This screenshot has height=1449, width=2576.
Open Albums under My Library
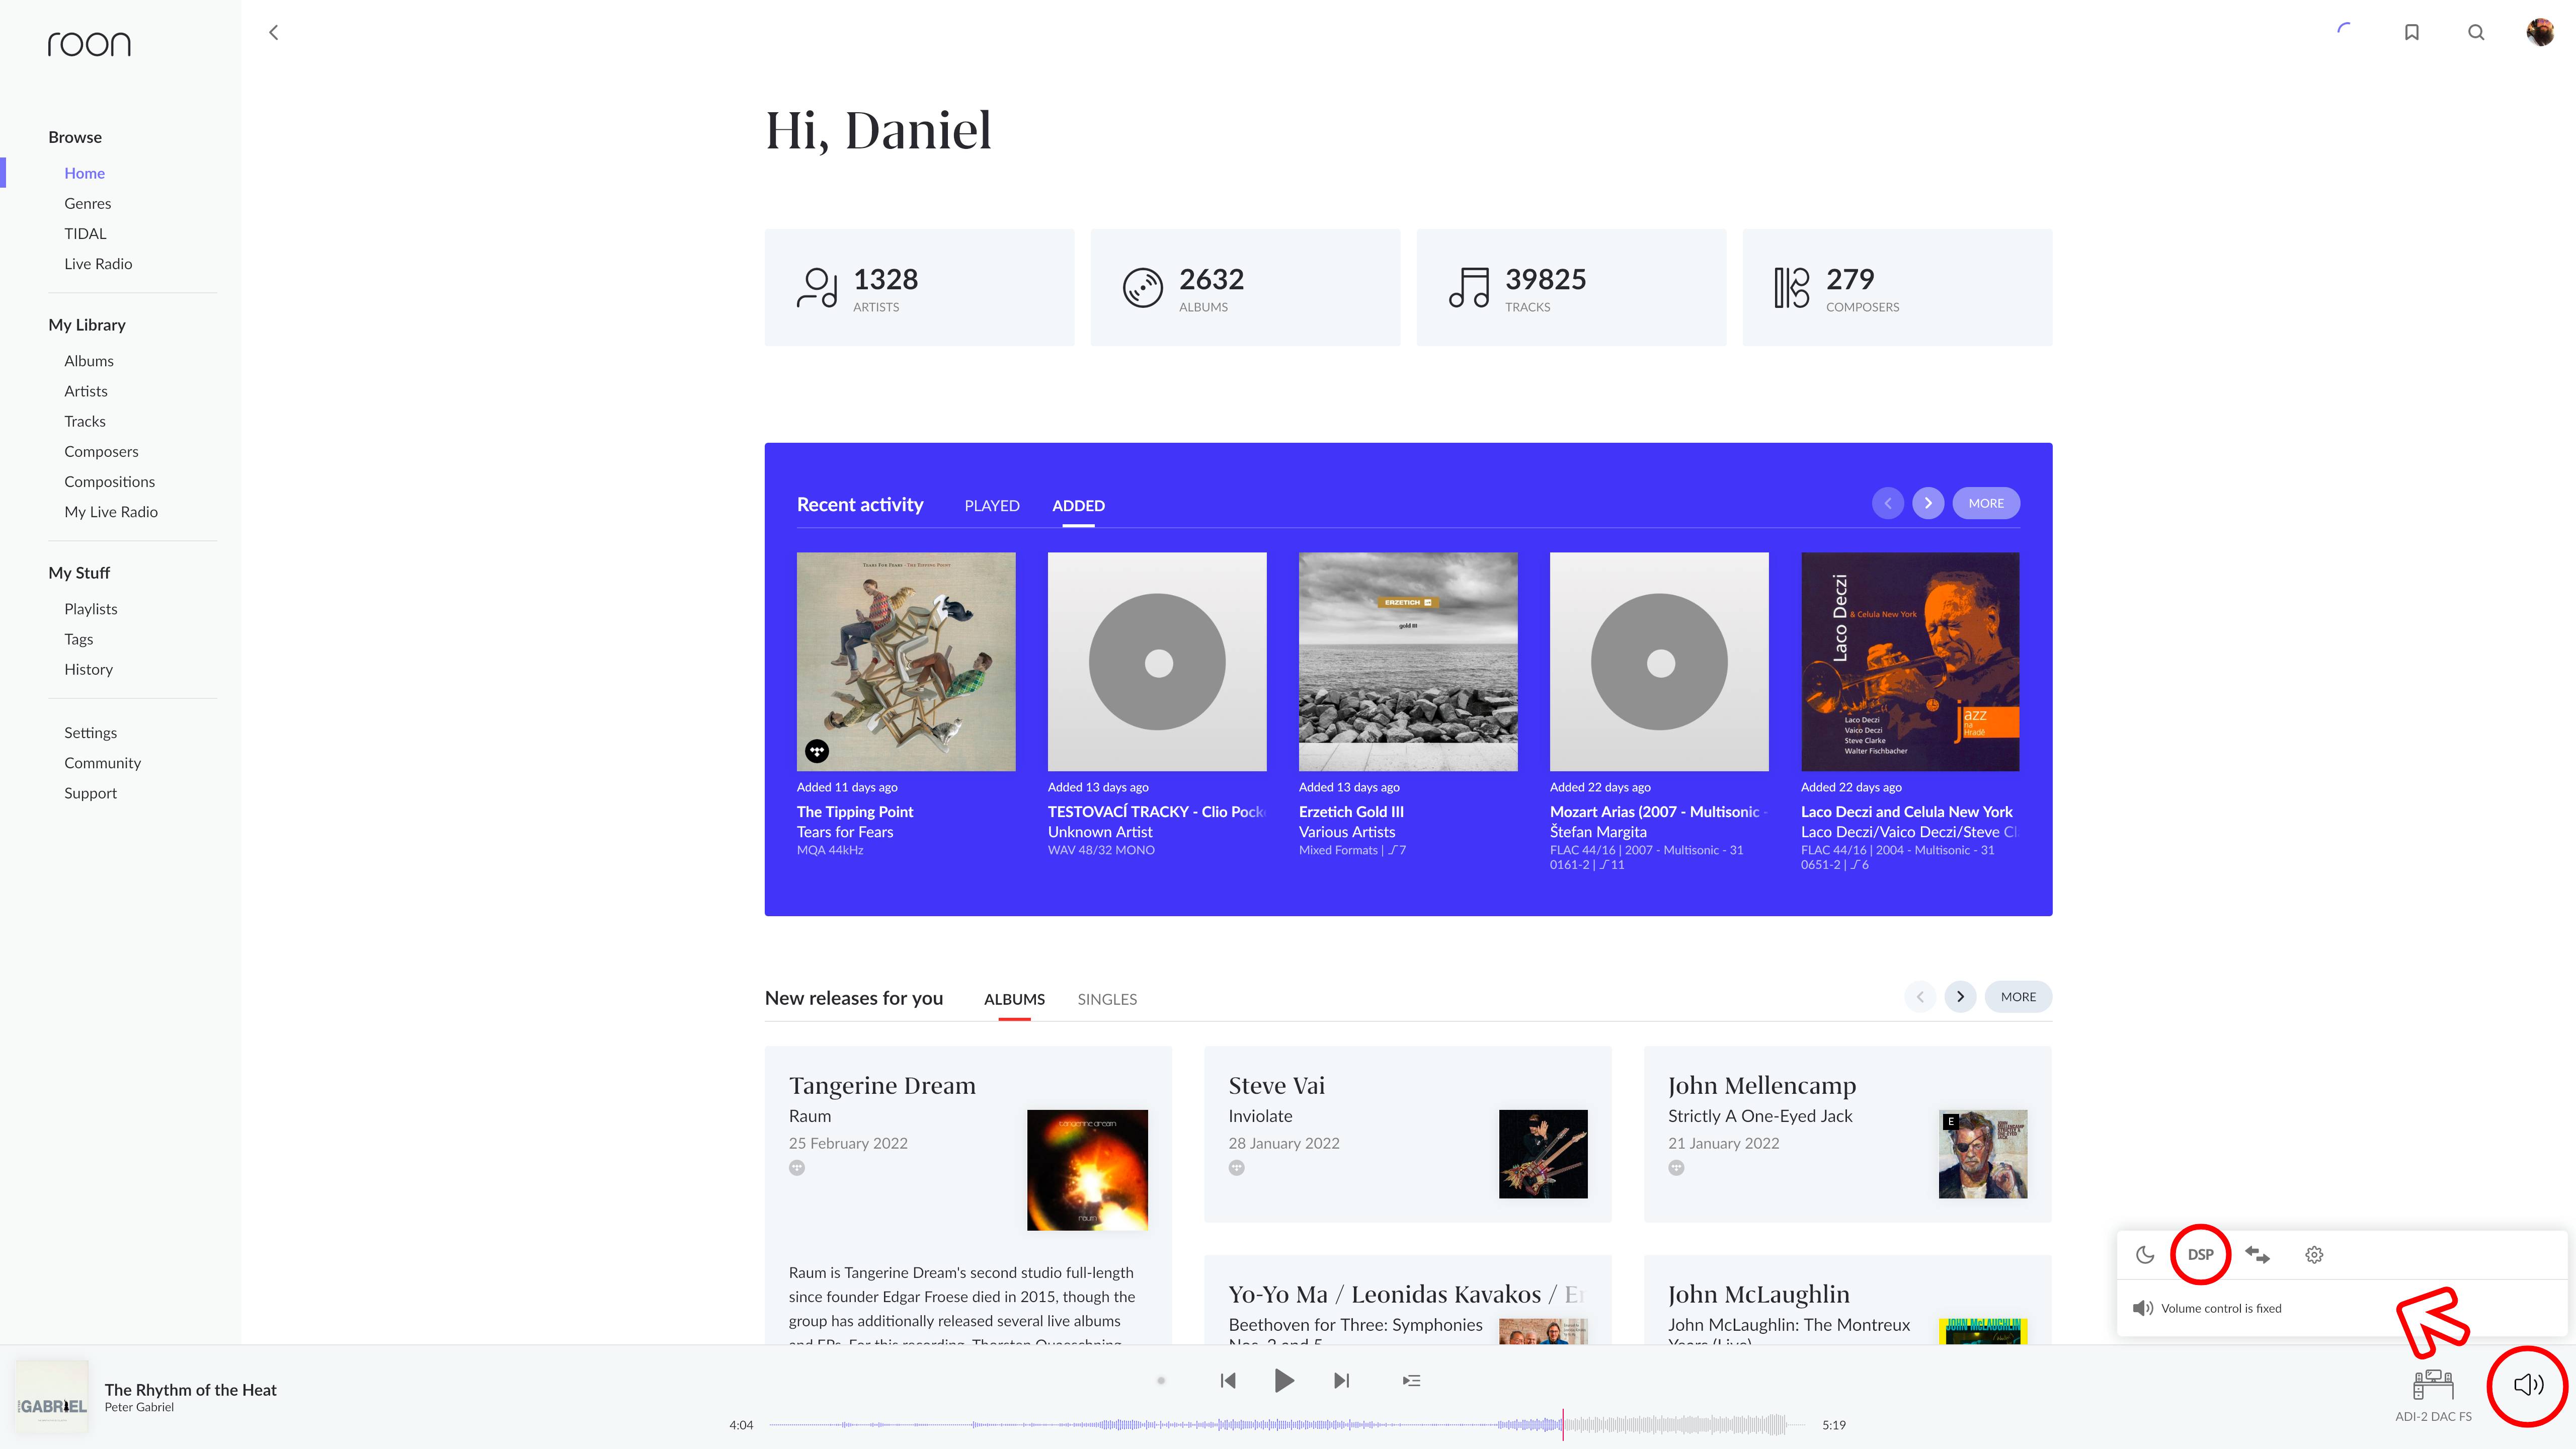89,361
